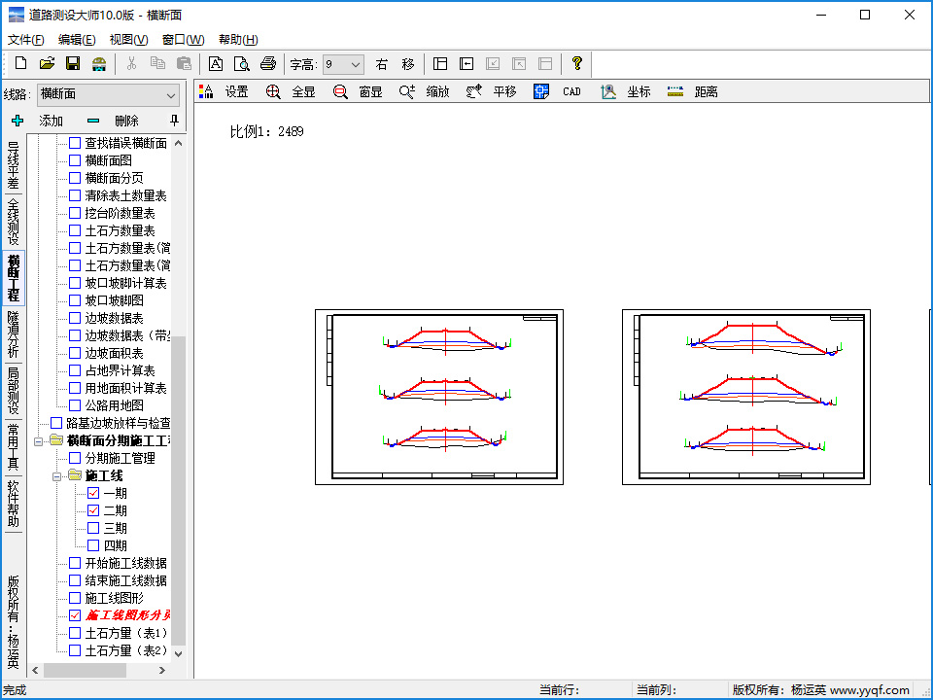Click the 右 button in toolbar
This screenshot has width=933, height=700.
381,64
